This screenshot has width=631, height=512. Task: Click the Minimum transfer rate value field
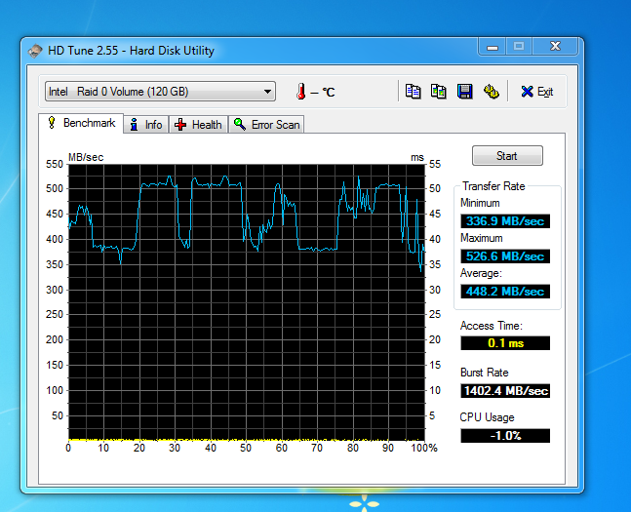(x=504, y=221)
